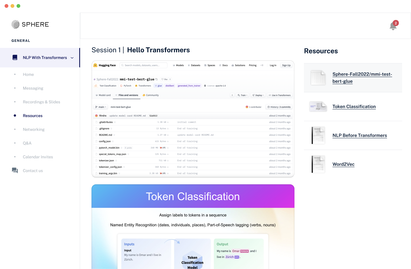The image size is (411, 269).
Task: Open Recordings & Slides
Action: [x=42, y=102]
